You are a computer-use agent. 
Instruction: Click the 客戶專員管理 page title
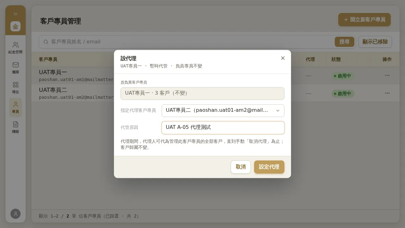60,21
